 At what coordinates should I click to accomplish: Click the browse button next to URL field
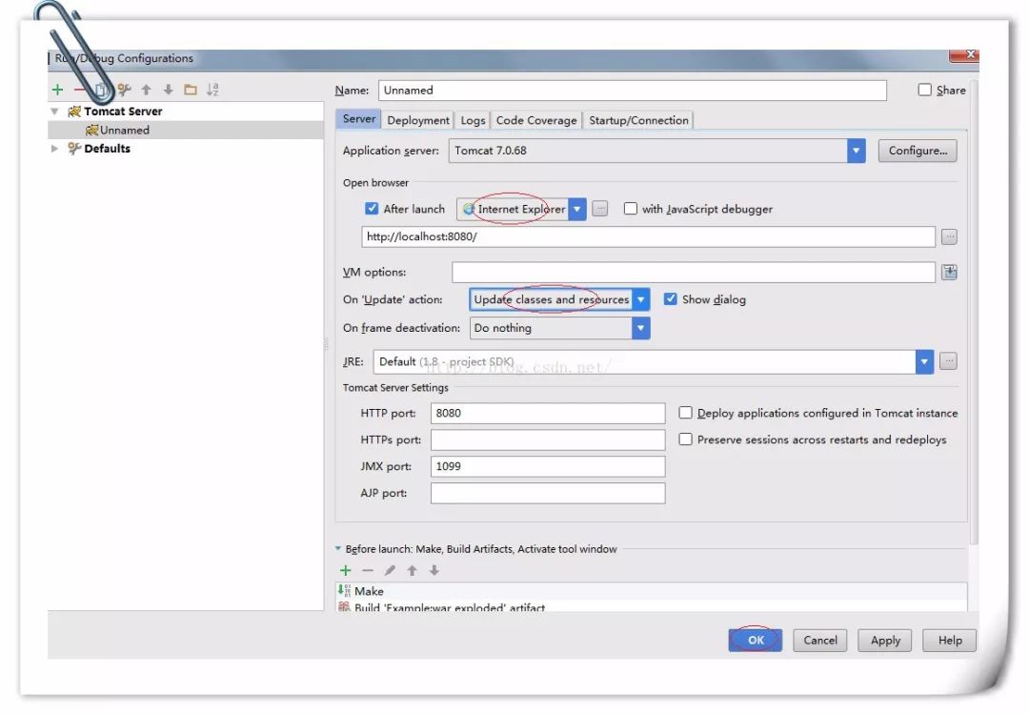[949, 237]
